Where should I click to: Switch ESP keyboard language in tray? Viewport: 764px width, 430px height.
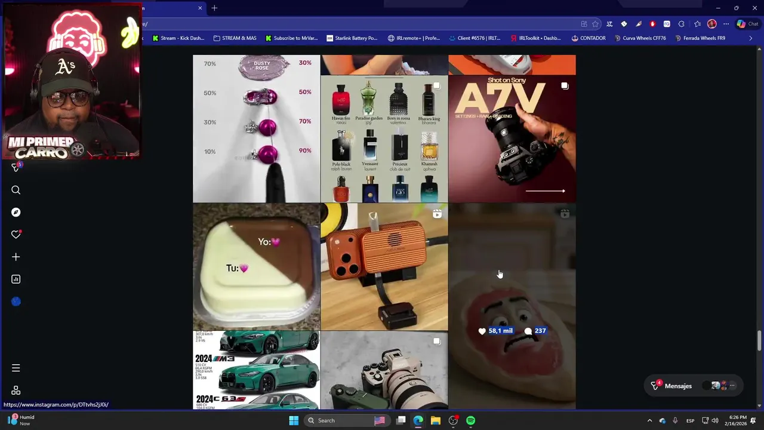pyautogui.click(x=690, y=420)
